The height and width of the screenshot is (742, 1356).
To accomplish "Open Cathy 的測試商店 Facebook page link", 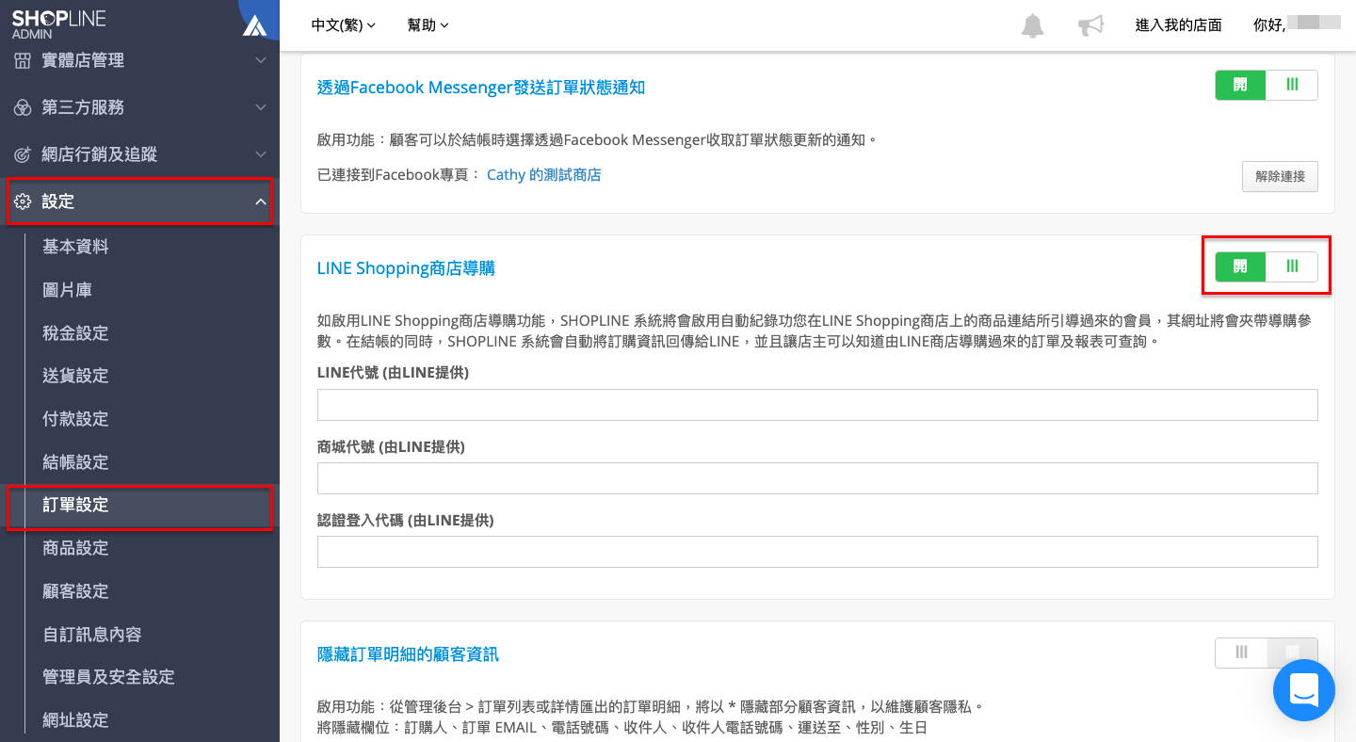I will pos(544,175).
